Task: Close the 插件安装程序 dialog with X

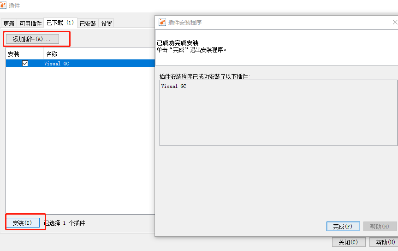Action: pos(395,22)
